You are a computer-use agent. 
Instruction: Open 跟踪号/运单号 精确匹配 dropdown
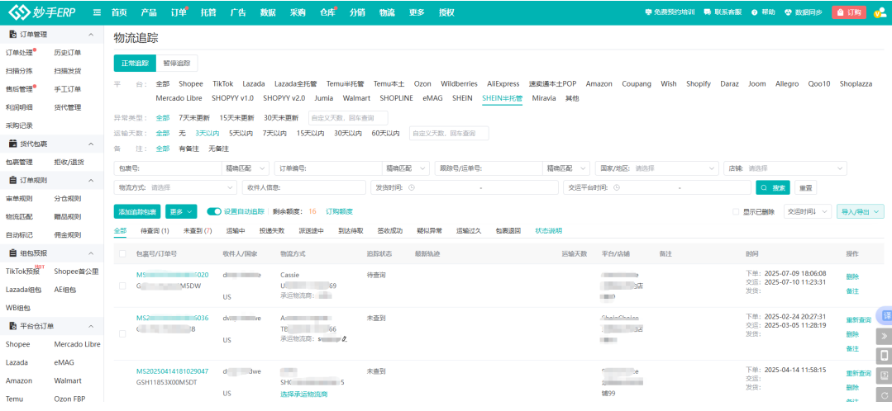(566, 168)
